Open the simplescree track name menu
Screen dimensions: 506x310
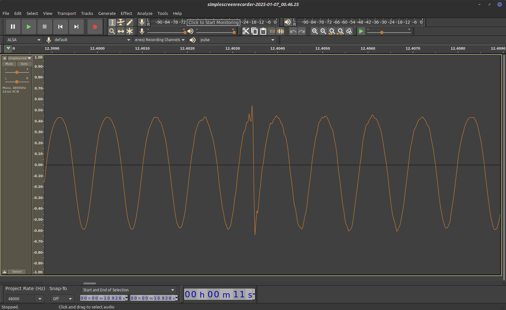[x=20, y=58]
